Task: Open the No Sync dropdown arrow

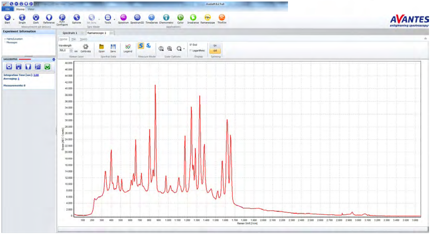Action: pyautogui.click(x=99, y=20)
